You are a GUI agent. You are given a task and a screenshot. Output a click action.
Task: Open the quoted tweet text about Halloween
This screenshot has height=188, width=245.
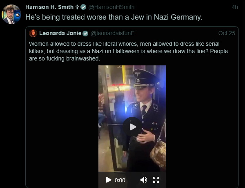(128, 51)
